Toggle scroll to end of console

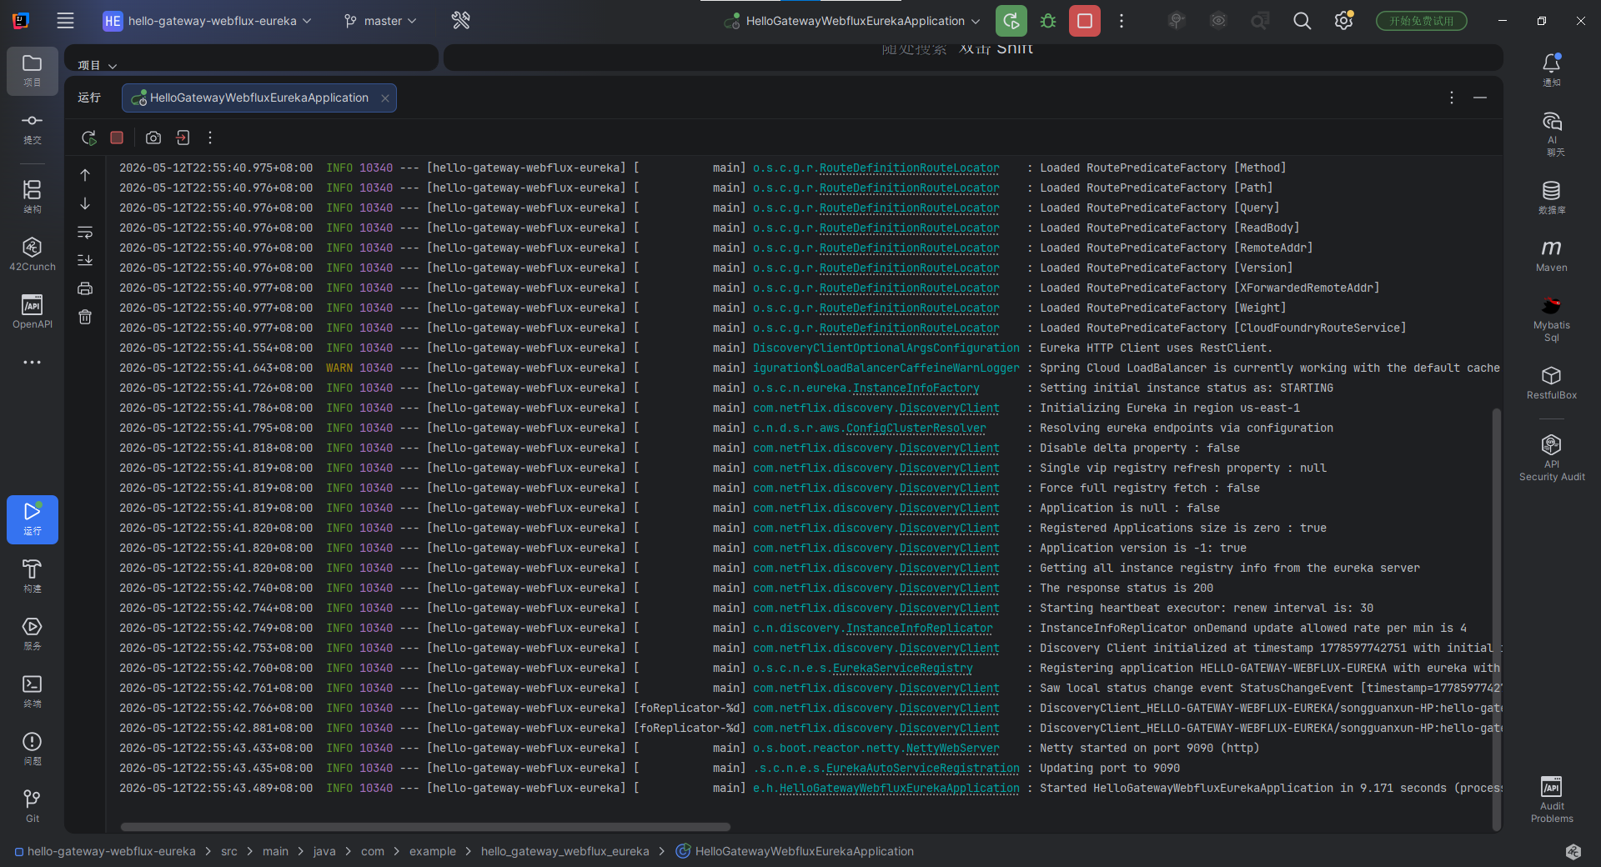pyautogui.click(x=85, y=260)
